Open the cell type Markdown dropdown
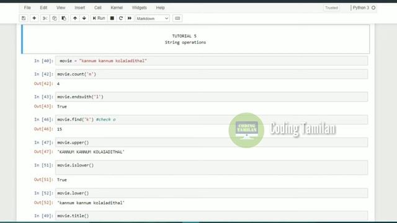Image resolution: width=397 pixels, height=223 pixels. pos(153,19)
